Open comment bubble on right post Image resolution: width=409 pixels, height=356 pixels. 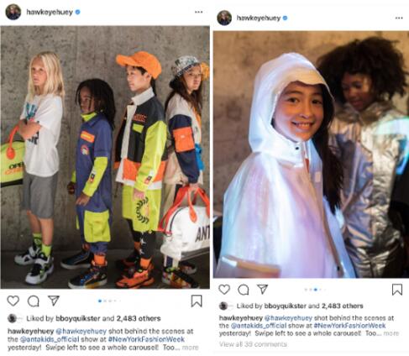pos(243,290)
